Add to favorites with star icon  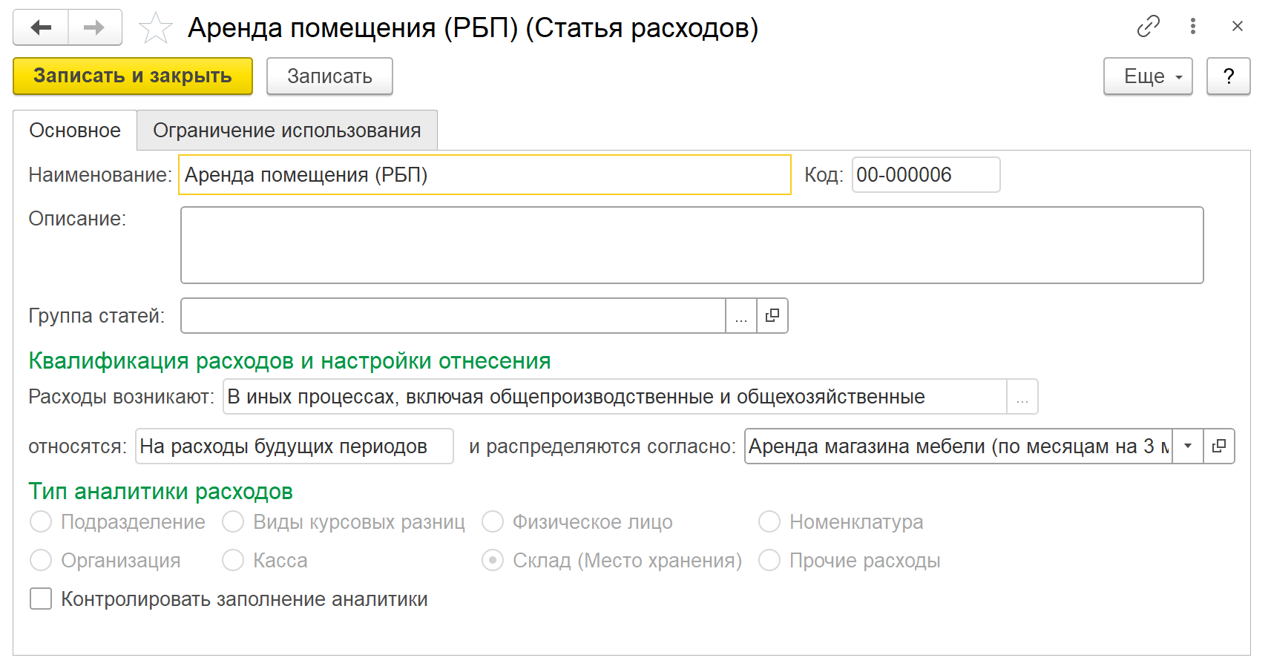pyautogui.click(x=155, y=28)
